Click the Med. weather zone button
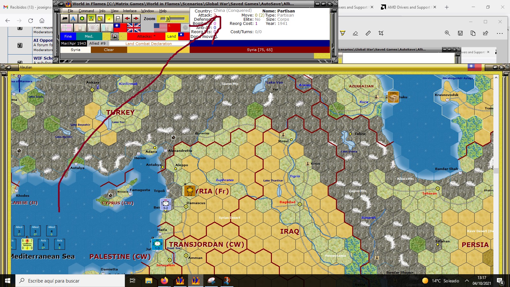Screen dimensions: 510x287 [x=89, y=36]
